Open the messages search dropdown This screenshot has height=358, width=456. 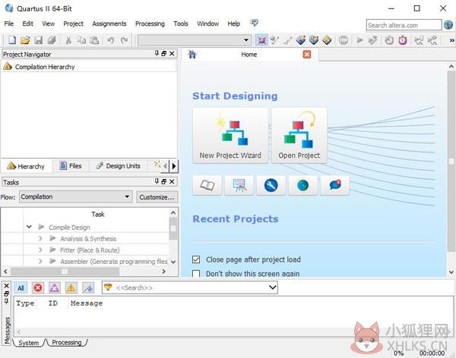pos(272,287)
